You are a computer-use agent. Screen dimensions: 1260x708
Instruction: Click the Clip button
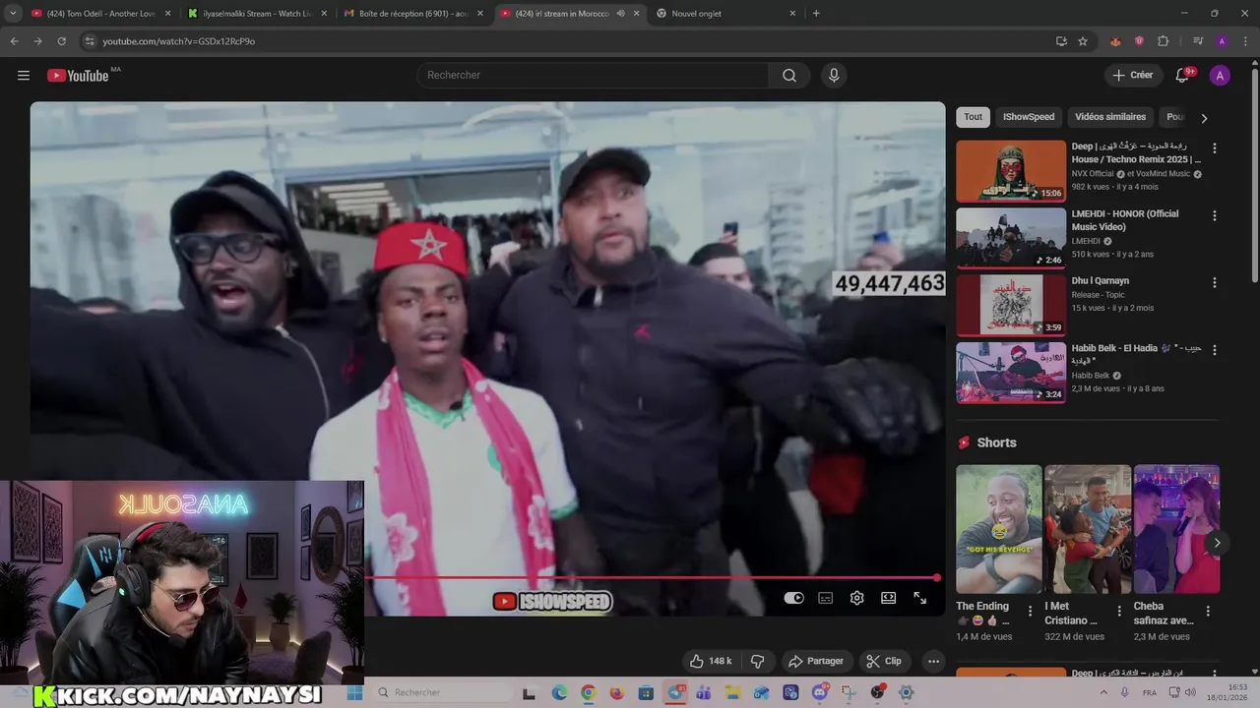click(x=883, y=661)
